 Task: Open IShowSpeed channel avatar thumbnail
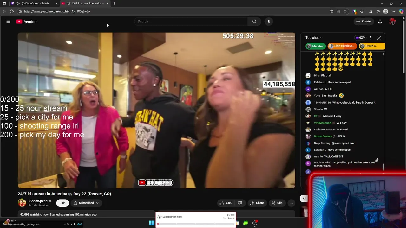click(x=22, y=203)
